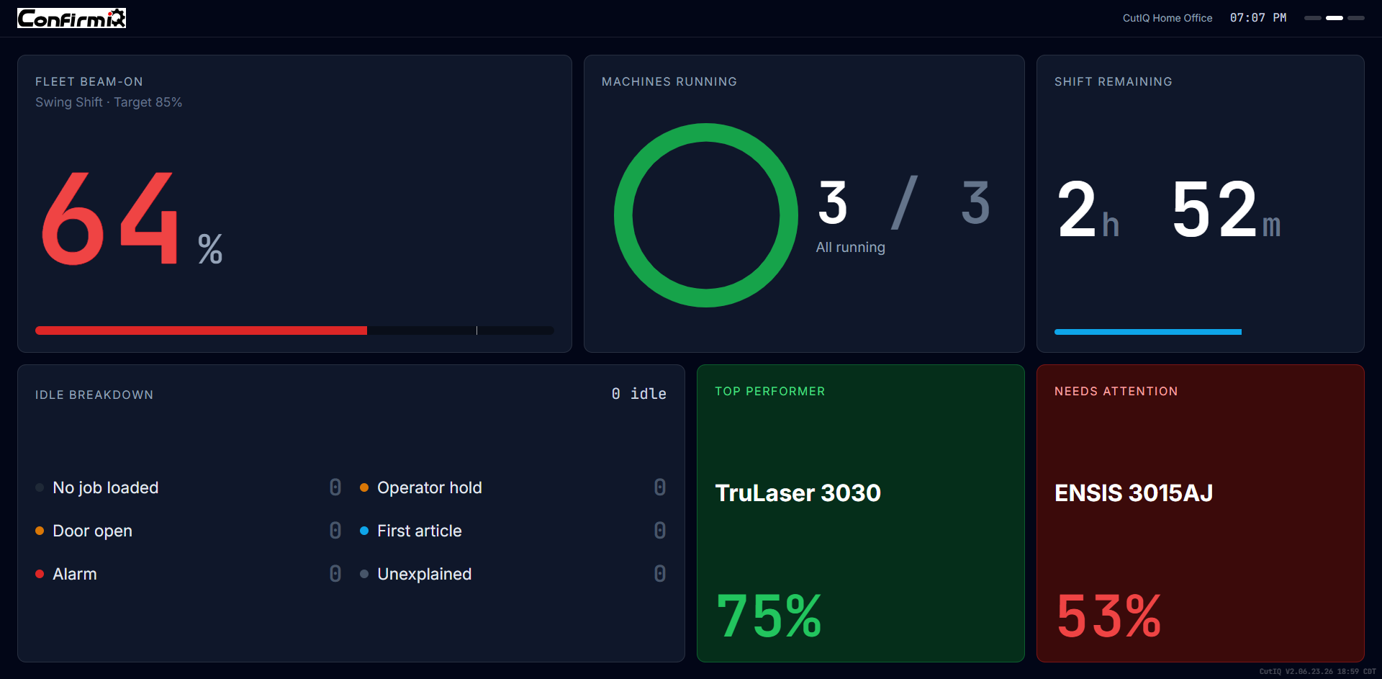The width and height of the screenshot is (1382, 679).
Task: Click the red dot beside Alarm
Action: (40, 574)
